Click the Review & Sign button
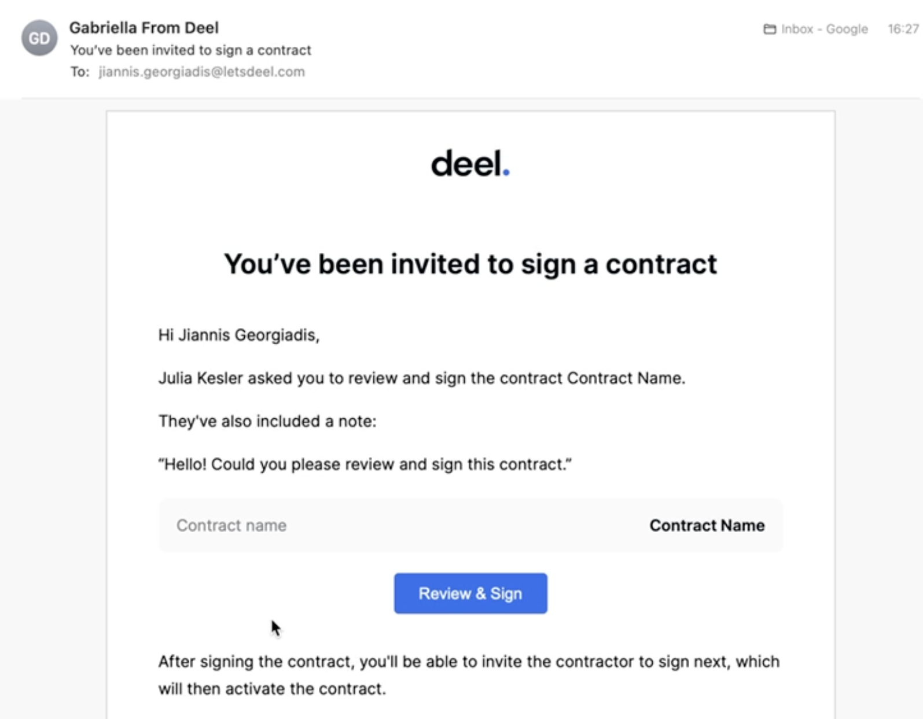 point(470,593)
